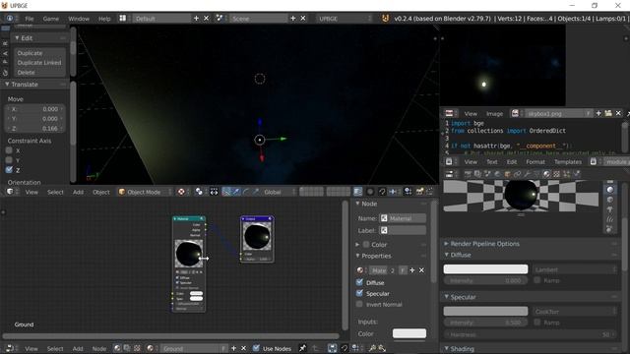The image size is (630, 354).
Task: Uncheck Diffuse in node properties
Action: point(359,282)
